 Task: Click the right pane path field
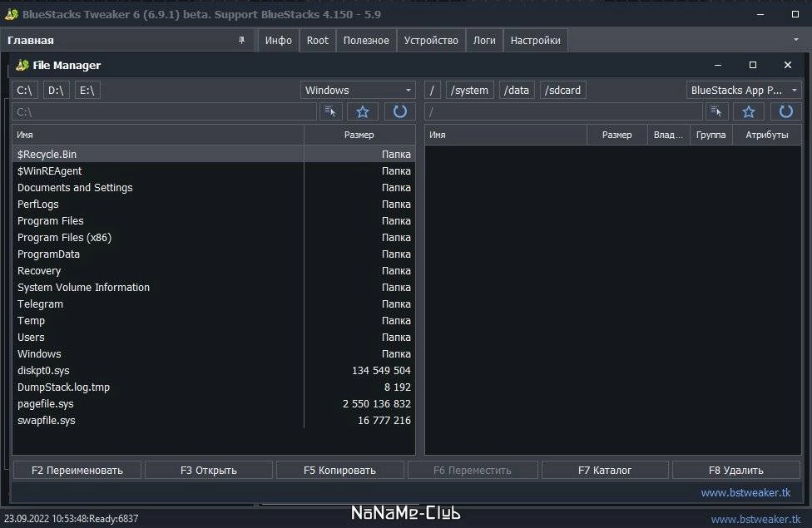tap(563, 111)
